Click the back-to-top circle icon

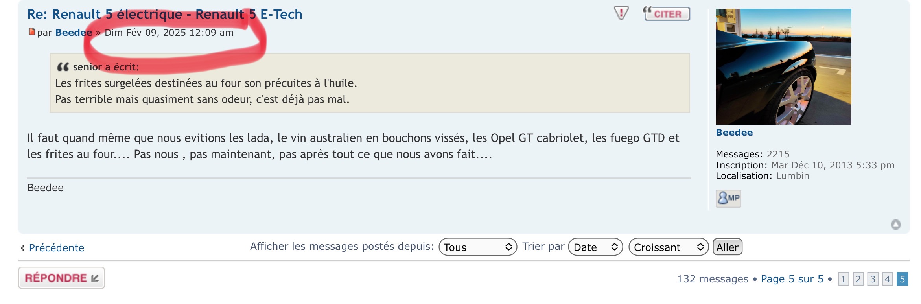point(895,225)
